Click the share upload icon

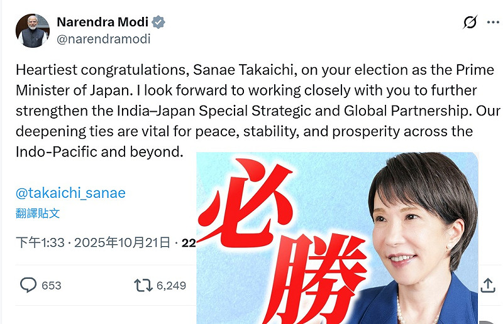[x=488, y=285]
